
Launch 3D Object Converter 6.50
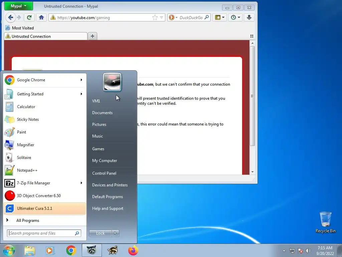(44, 195)
